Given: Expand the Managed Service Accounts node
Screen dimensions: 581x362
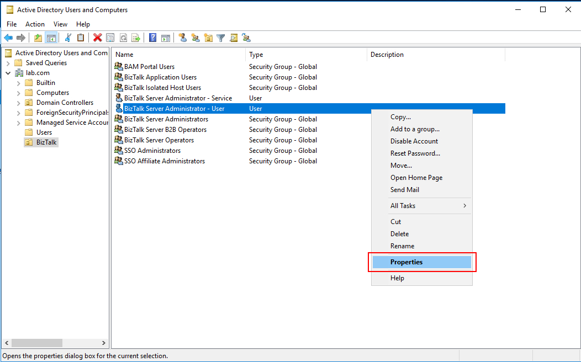Looking at the screenshot, I should pyautogui.click(x=19, y=123).
